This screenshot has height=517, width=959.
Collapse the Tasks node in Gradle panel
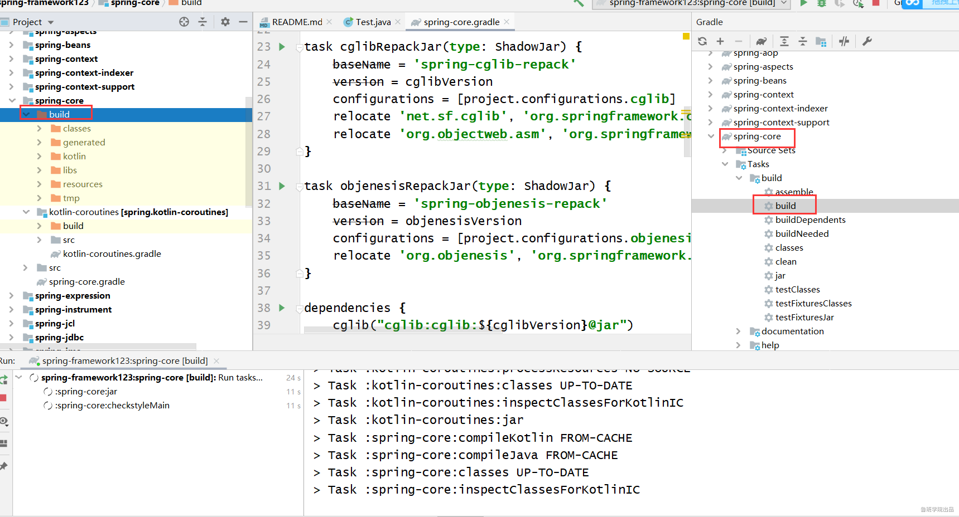point(725,164)
